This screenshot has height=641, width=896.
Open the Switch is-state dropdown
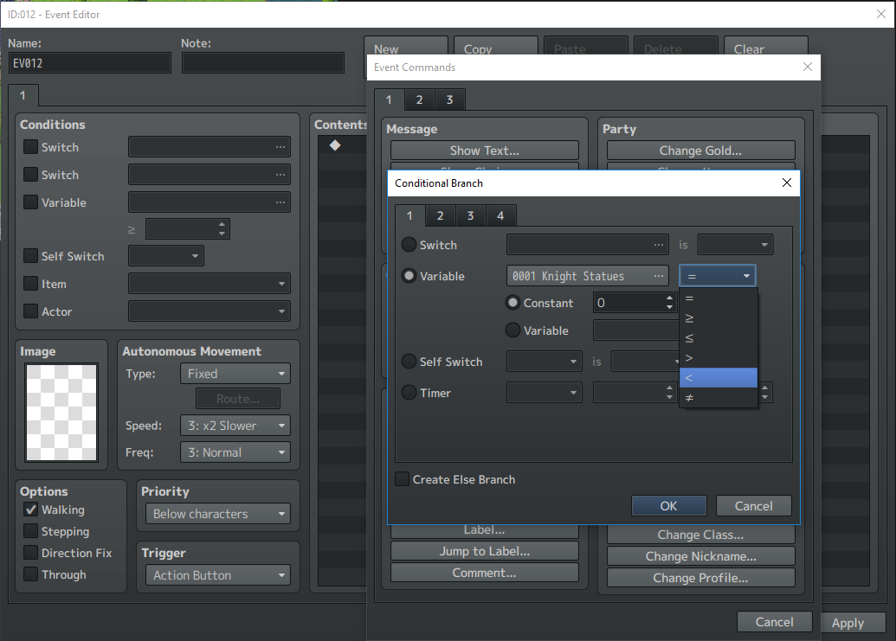tap(736, 245)
